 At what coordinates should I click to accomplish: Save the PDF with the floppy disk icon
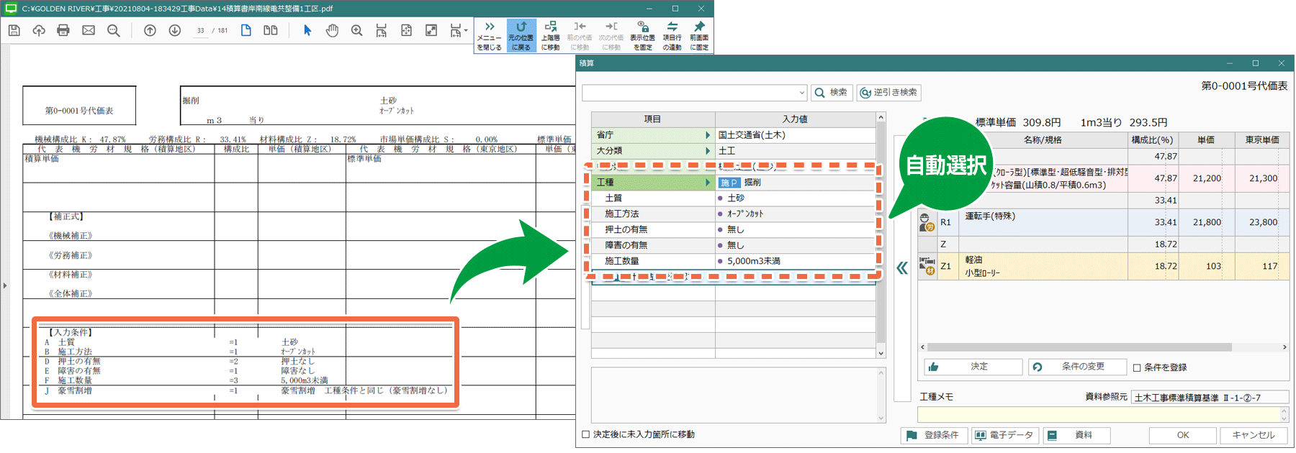click(x=14, y=30)
